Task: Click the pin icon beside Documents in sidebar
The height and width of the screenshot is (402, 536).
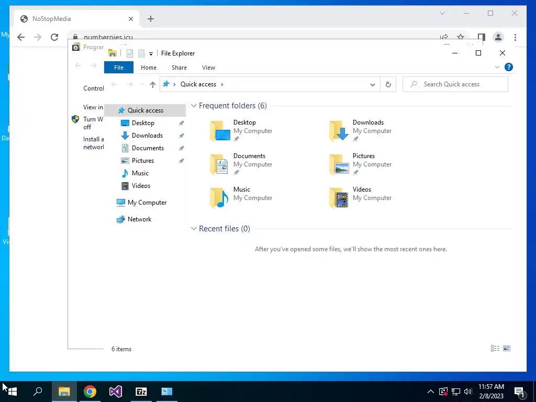Action: 182,148
